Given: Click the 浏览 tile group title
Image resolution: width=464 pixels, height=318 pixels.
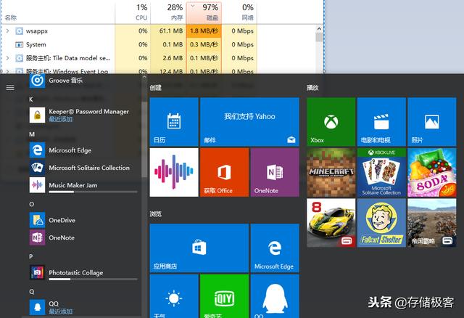Looking at the screenshot, I should (x=155, y=213).
